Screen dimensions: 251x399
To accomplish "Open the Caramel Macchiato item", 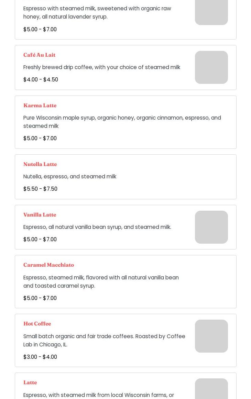I will point(48,265).
